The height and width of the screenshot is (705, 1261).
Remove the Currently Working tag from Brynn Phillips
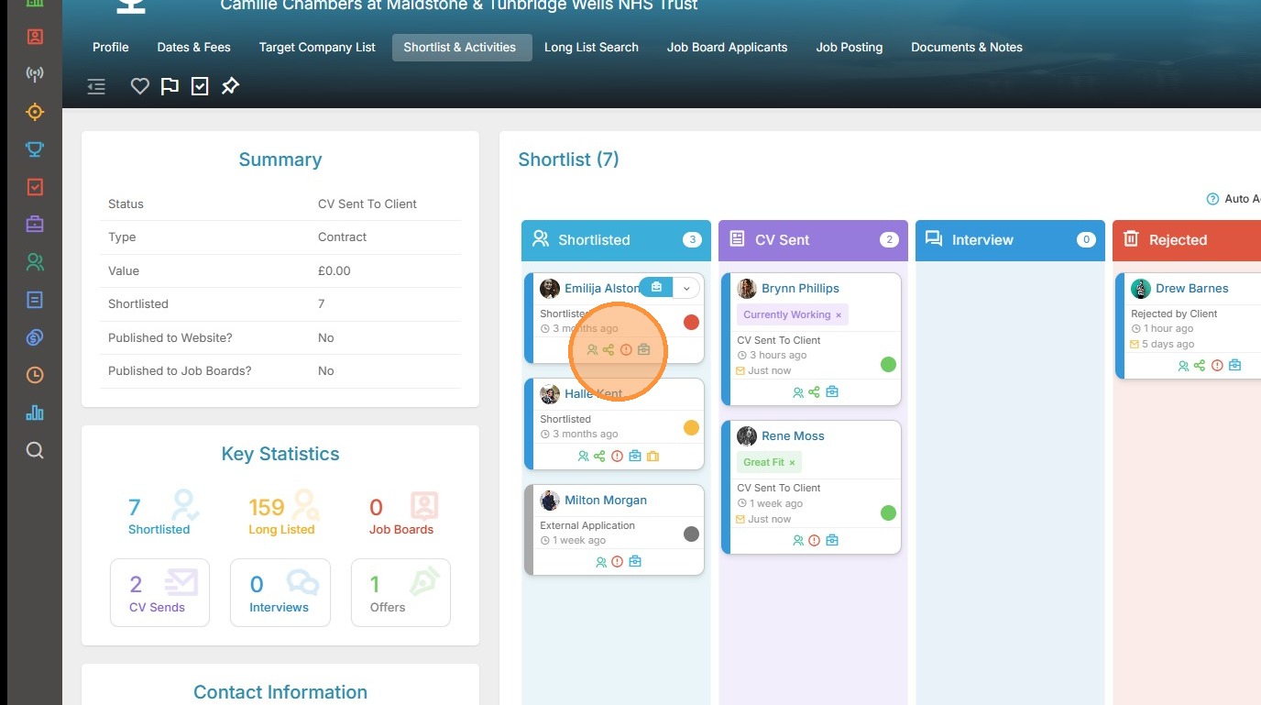point(839,314)
